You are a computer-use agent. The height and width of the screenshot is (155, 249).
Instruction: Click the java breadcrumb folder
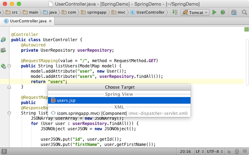point(50,12)
